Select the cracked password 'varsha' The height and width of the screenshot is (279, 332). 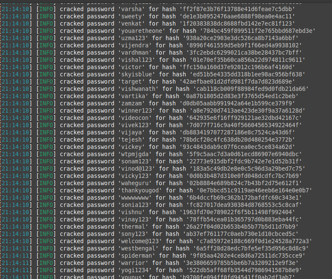[131, 9]
